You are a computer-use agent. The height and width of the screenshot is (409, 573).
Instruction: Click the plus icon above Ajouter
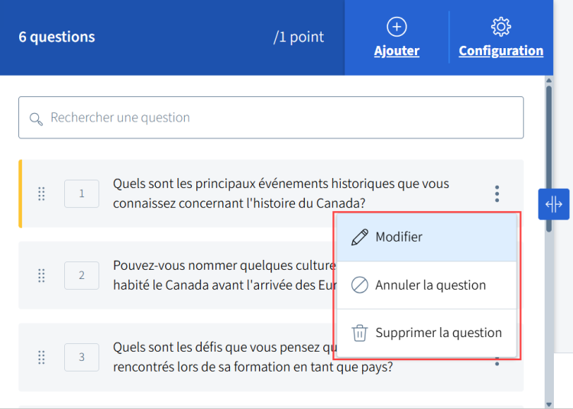pos(397,27)
